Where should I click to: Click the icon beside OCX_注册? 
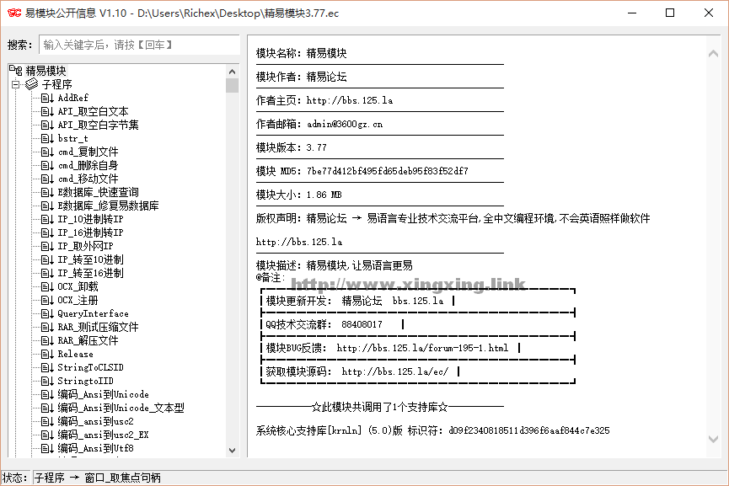point(47,300)
